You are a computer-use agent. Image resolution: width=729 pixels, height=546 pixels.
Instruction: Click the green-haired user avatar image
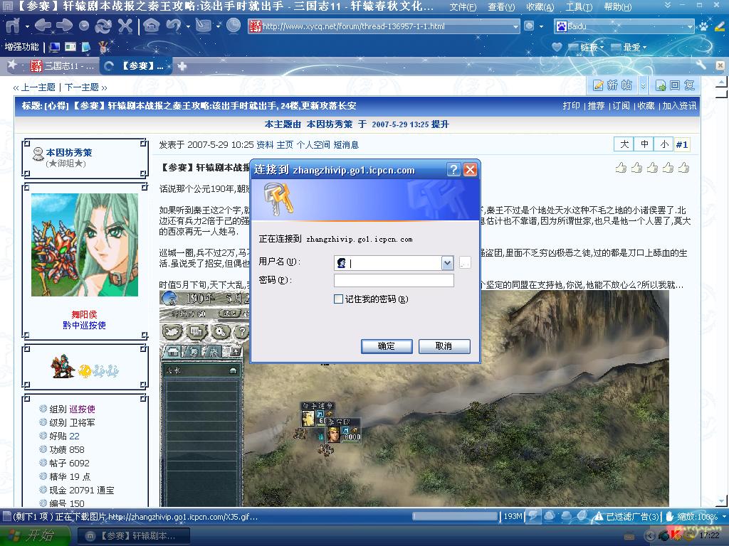[x=85, y=245]
